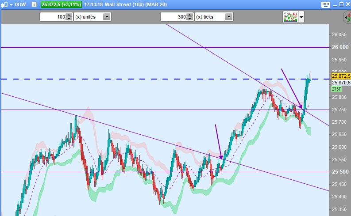
Task: Click the 25 870,6 price label on axis
Action: coord(341,83)
